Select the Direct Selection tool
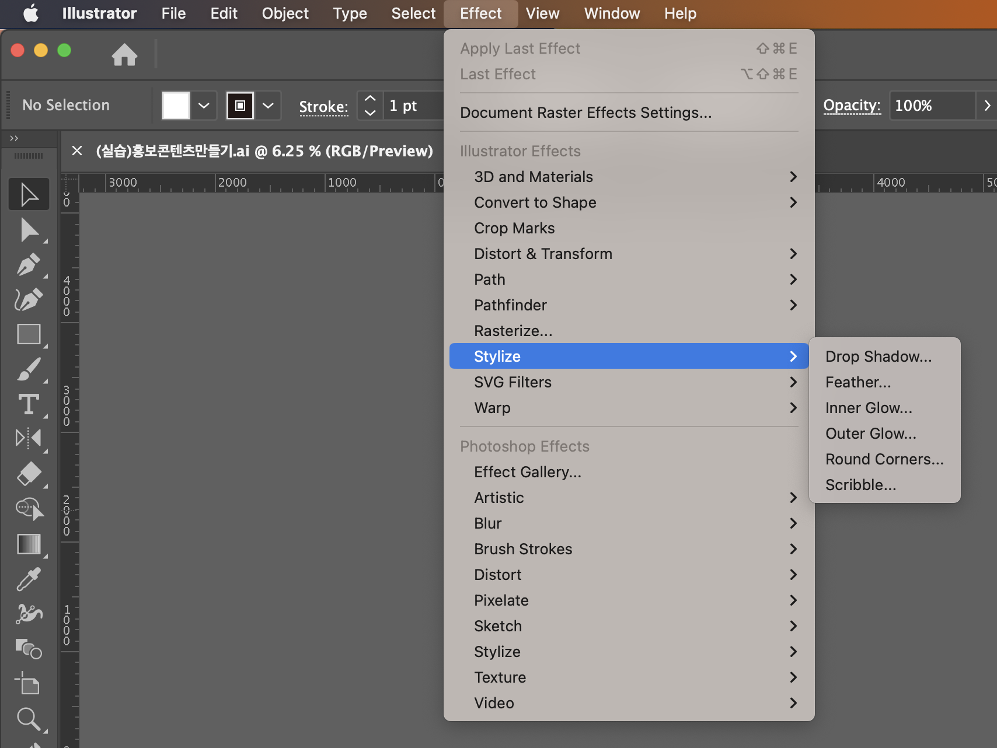The width and height of the screenshot is (997, 748). click(x=29, y=230)
